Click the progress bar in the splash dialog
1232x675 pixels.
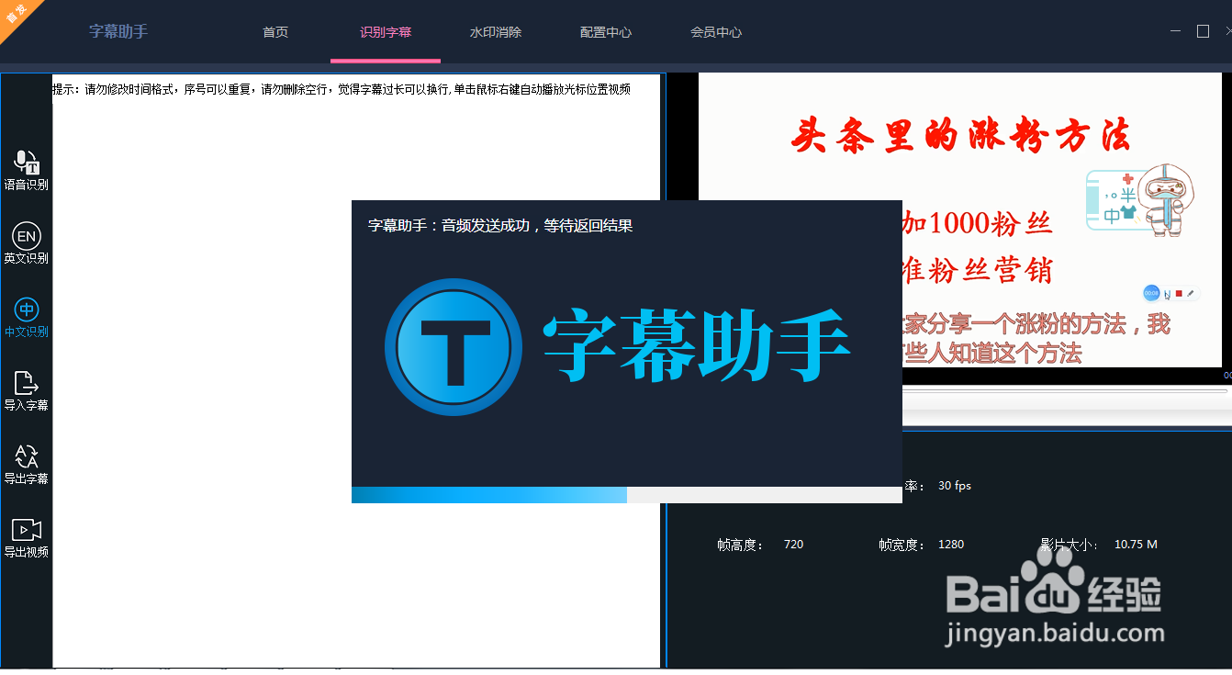coord(627,495)
